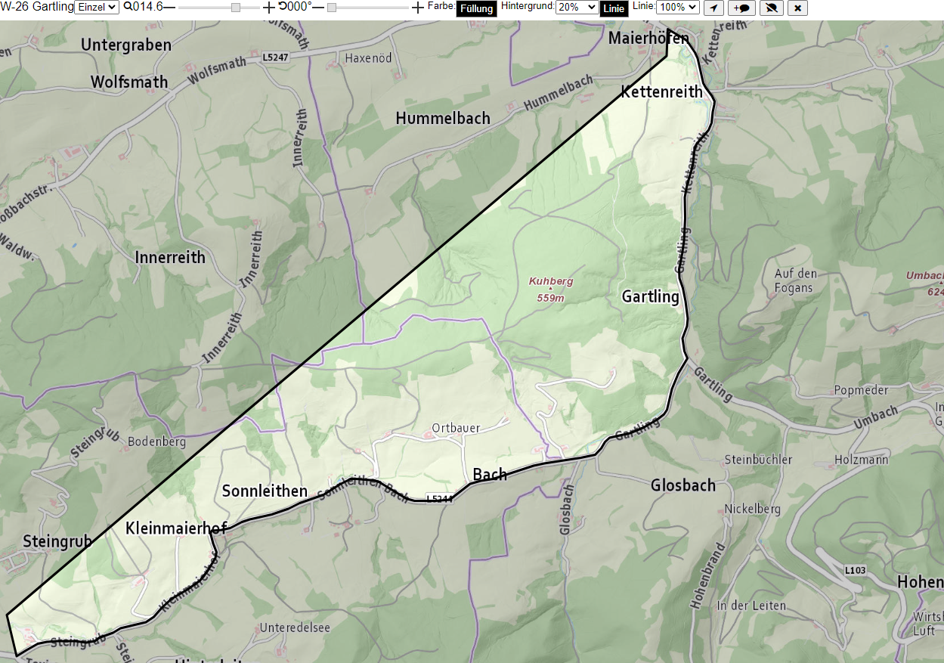Screen dimensions: 944x663
Task: Click the W-26 Gartling title text
Action: 37,7
